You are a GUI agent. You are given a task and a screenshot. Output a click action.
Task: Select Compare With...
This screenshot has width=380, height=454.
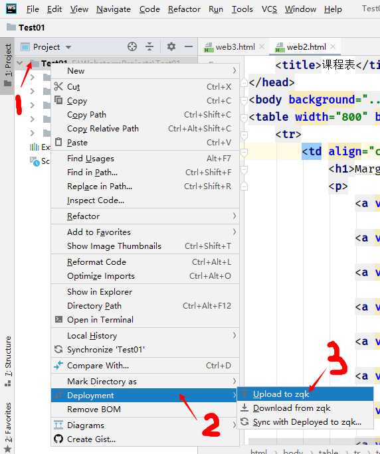[145, 366]
